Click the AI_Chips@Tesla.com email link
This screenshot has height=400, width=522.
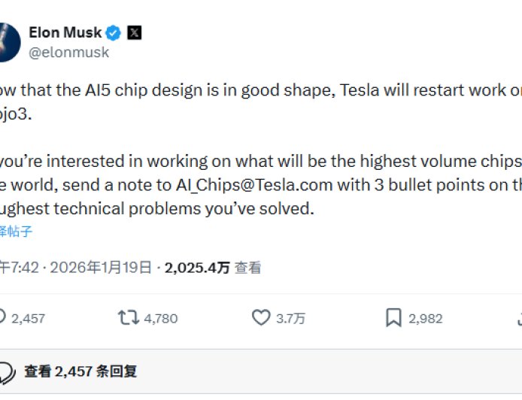click(x=239, y=186)
